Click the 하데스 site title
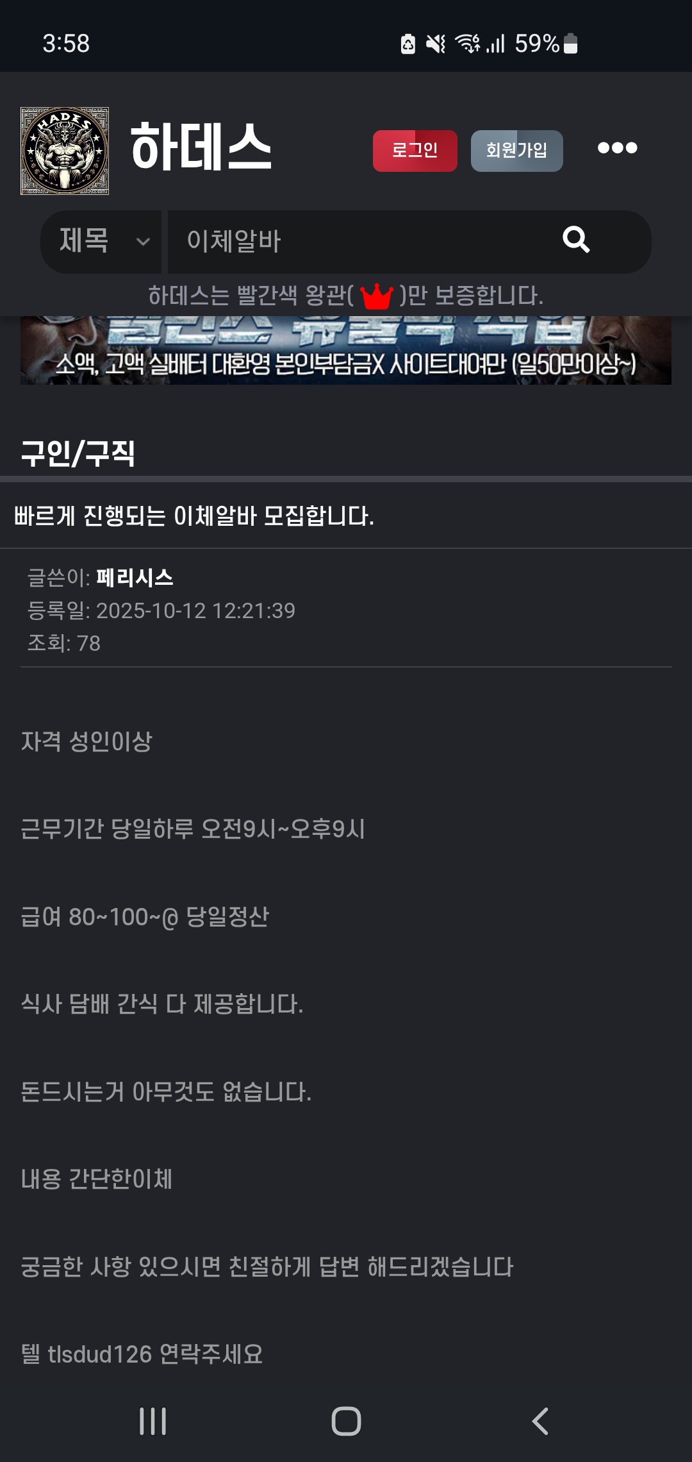Screen dimensions: 692x1462 [x=201, y=148]
